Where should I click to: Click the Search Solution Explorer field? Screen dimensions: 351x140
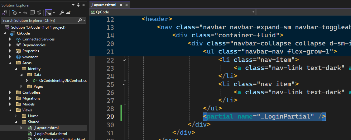point(37,20)
